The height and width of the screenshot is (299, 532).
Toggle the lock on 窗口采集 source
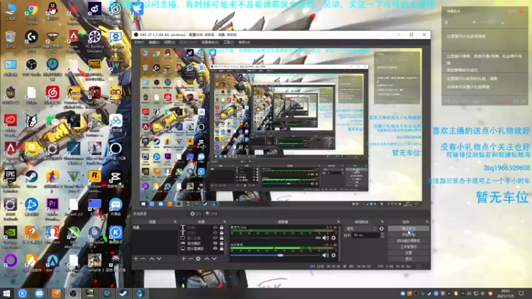tap(221, 238)
